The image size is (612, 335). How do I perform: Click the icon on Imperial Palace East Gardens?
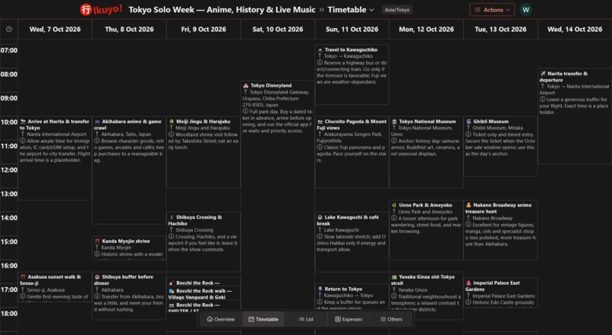(468, 283)
